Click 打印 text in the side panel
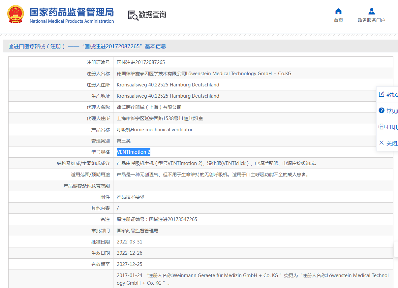The width and height of the screenshot is (398, 288). click(x=392, y=127)
